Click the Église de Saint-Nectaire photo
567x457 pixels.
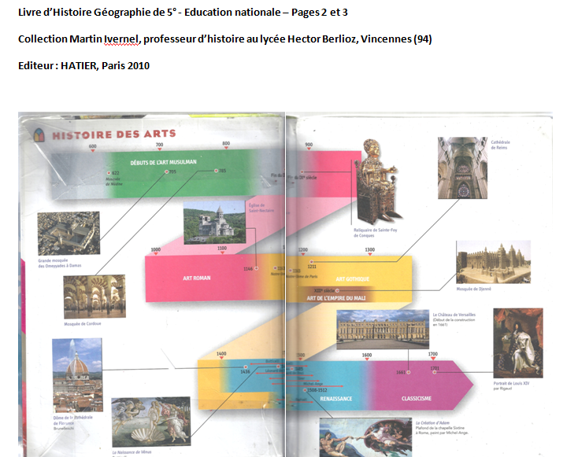214,222
